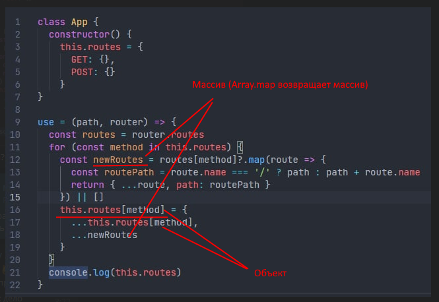Click the 'constructor' keyword
Screen dimensions: 439x302
pyautogui.click(x=79, y=34)
